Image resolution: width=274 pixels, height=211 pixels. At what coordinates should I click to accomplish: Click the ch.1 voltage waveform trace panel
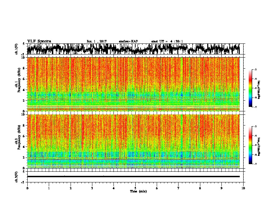point(135,49)
